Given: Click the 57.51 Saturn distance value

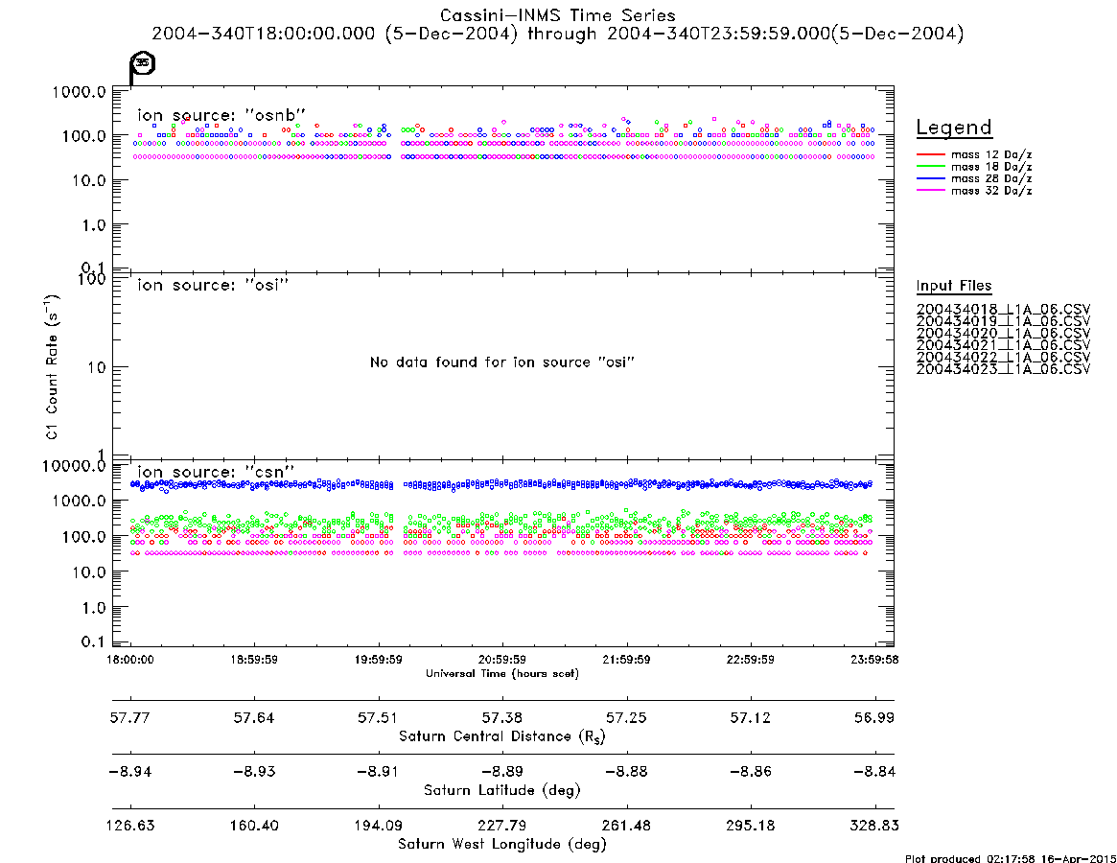Looking at the screenshot, I should coord(379,717).
